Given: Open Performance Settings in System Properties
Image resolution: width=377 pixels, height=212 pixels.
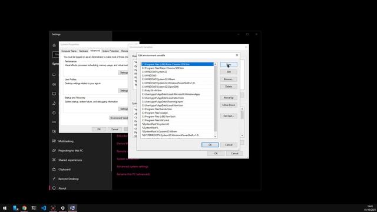Looking at the screenshot, I should tap(123, 72).
